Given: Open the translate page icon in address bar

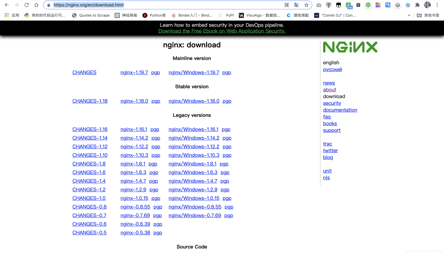Looking at the screenshot, I should tap(296, 5).
